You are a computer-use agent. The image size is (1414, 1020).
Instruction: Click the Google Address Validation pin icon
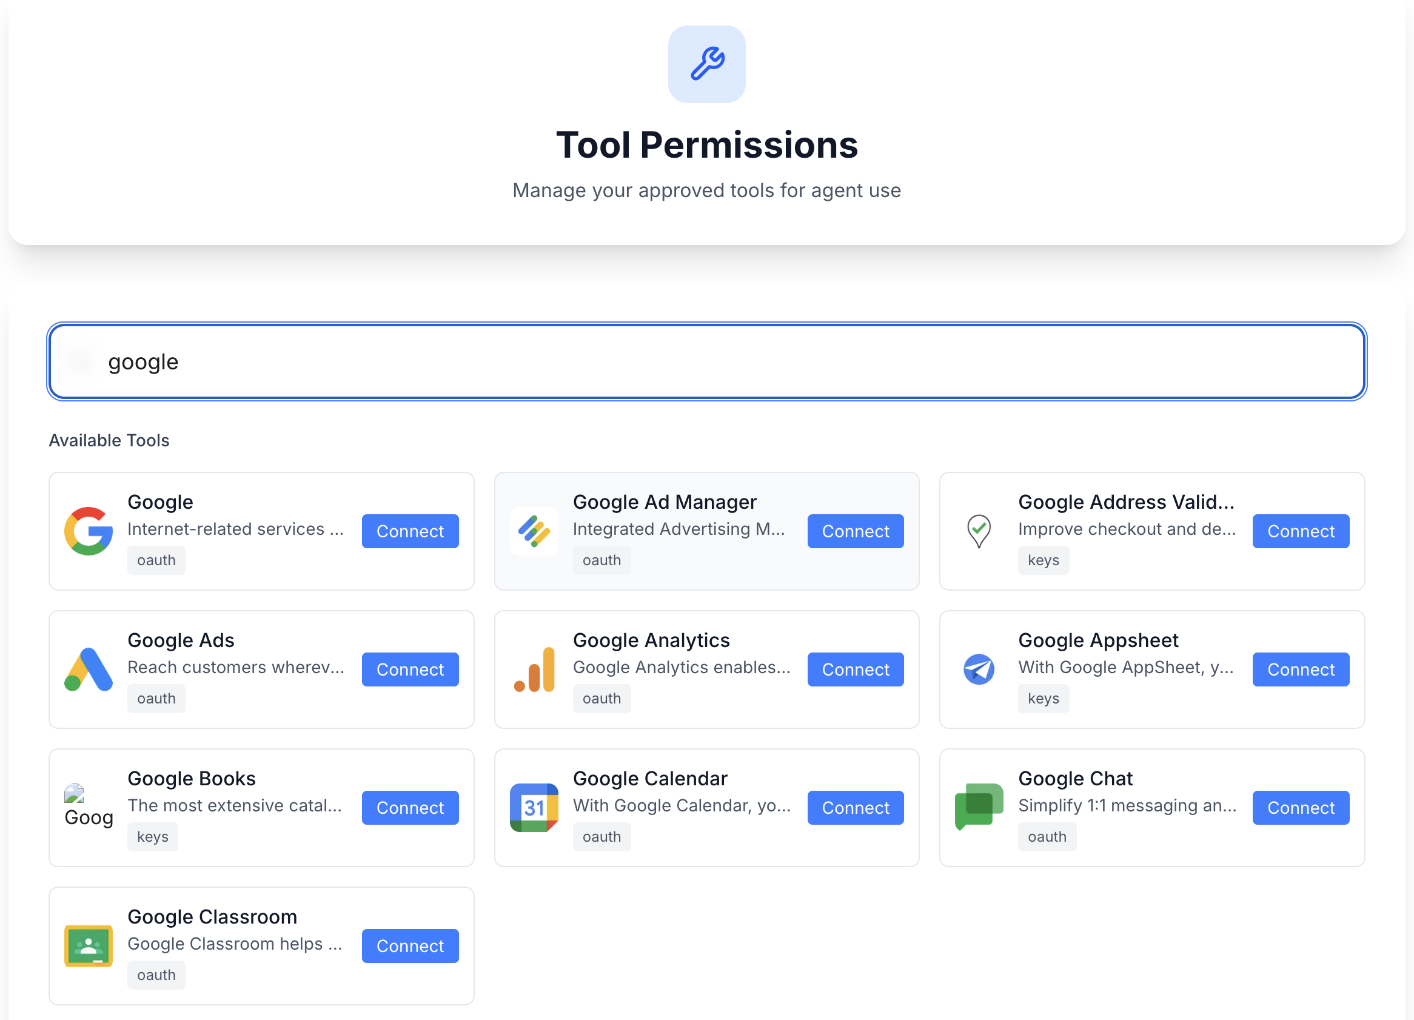(979, 531)
